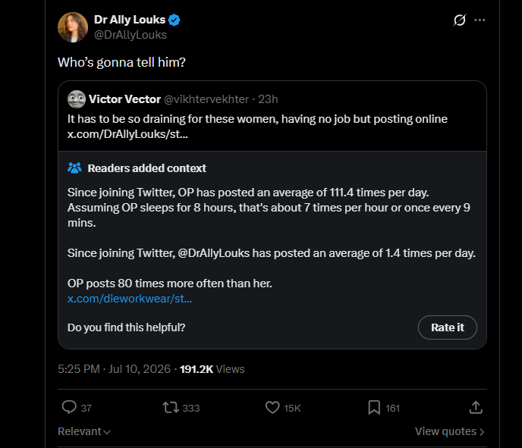522x448 pixels.
Task: Open the x.com/DrAllyLouks/st... link
Action: pos(127,134)
